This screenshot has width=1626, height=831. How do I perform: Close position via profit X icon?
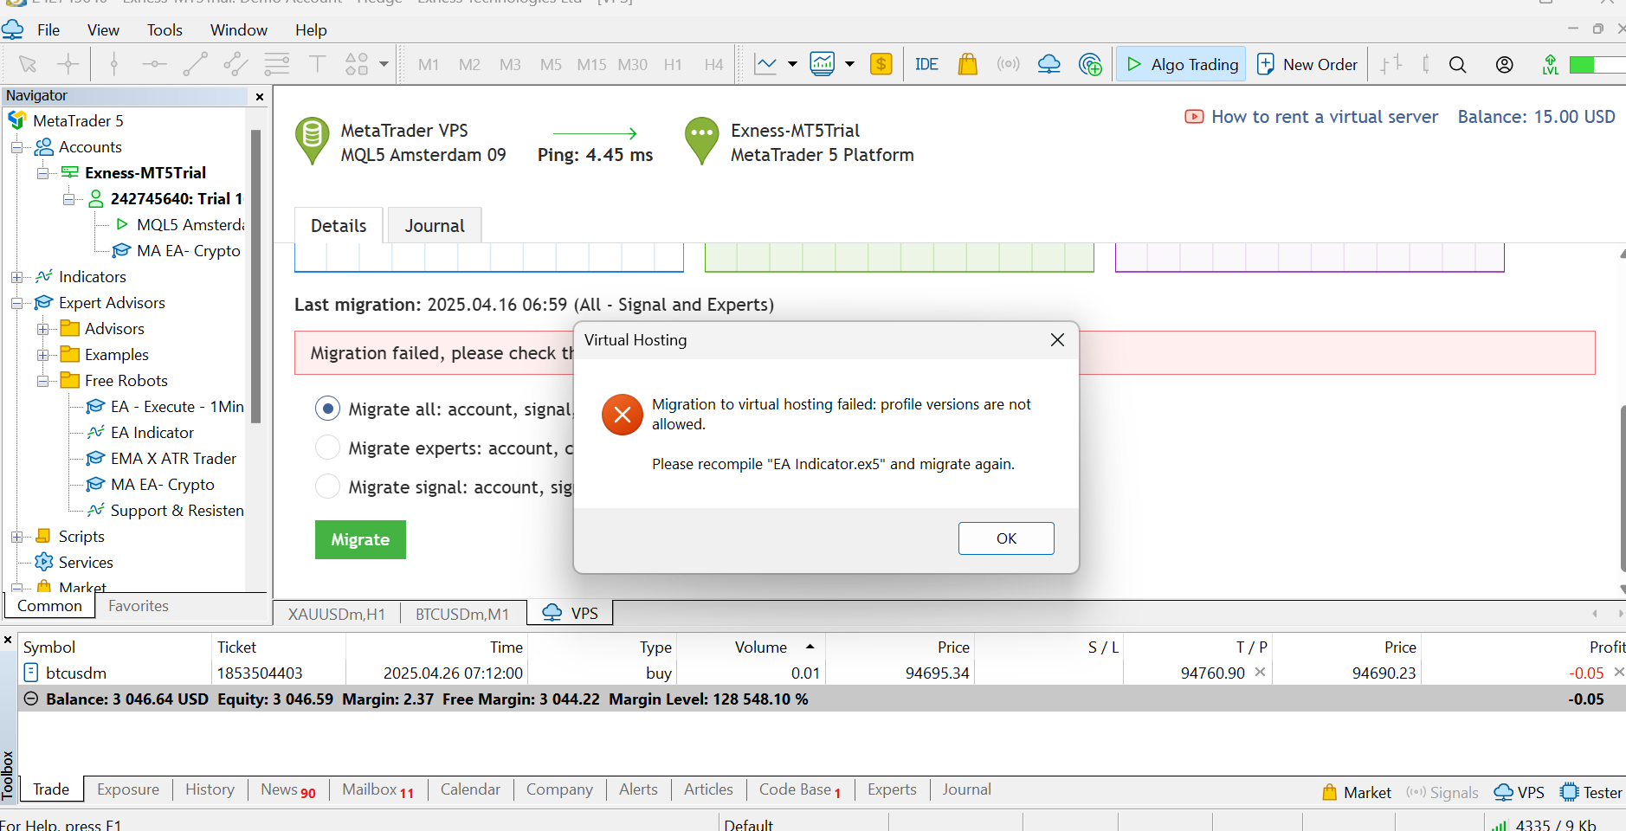[x=1619, y=672]
